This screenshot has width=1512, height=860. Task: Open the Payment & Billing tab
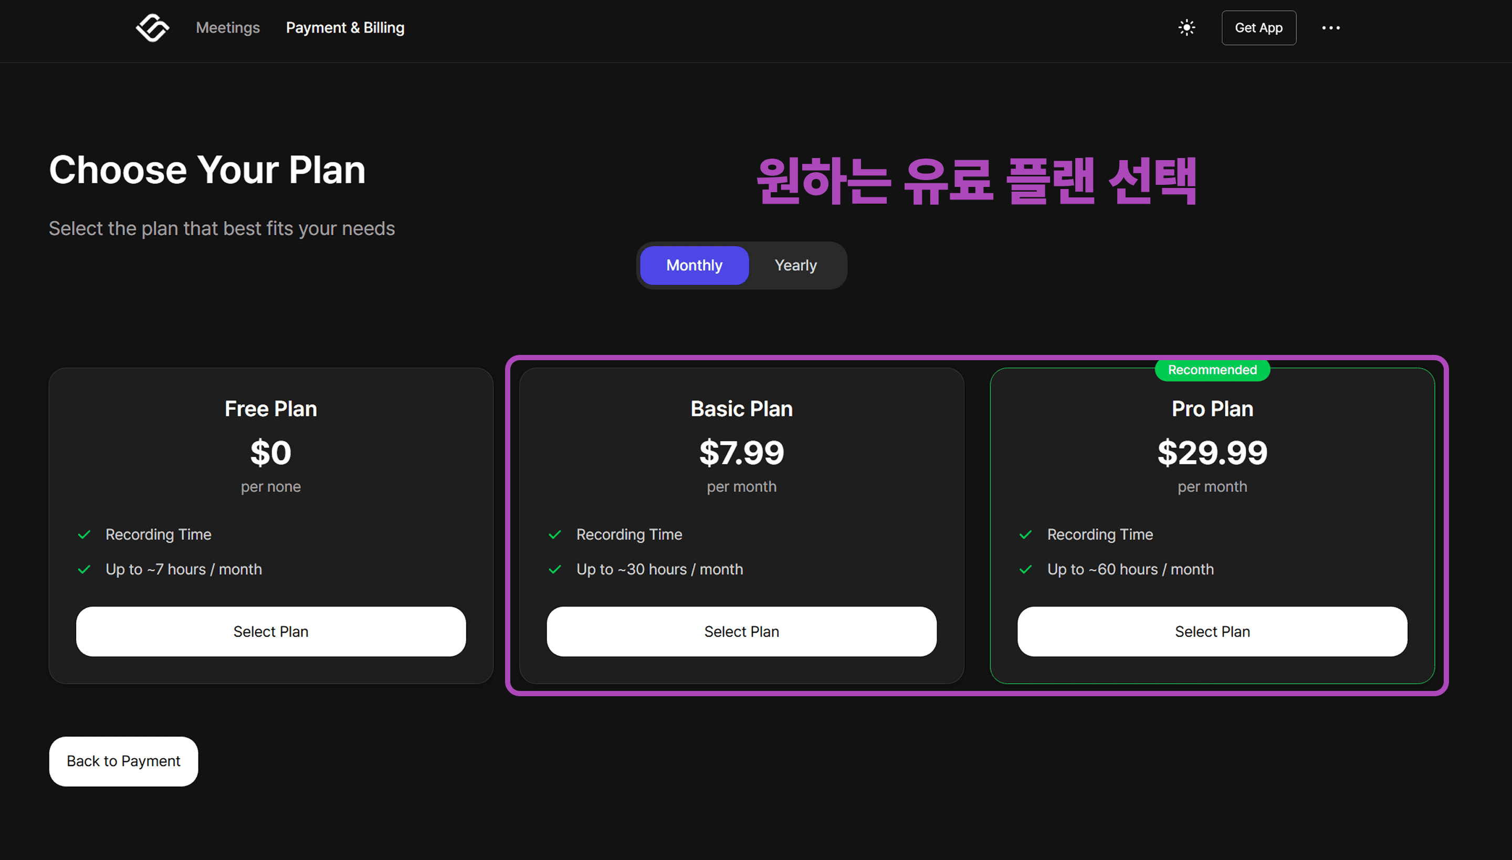[x=345, y=28]
